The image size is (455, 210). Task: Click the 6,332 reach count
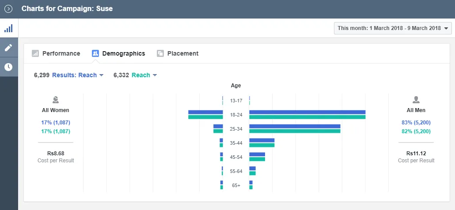click(x=121, y=75)
